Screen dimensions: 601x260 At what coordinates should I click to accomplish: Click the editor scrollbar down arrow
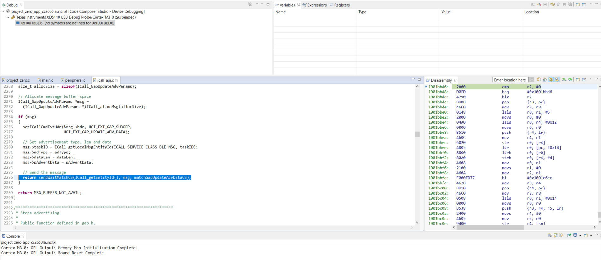(x=417, y=222)
